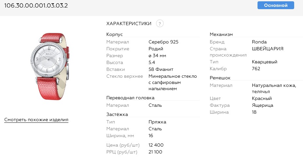Image resolution: width=303 pixels, height=160 pixels.
Task: Click the ХАРАКТЕРИСТИКИ heading
Action: 129,24
